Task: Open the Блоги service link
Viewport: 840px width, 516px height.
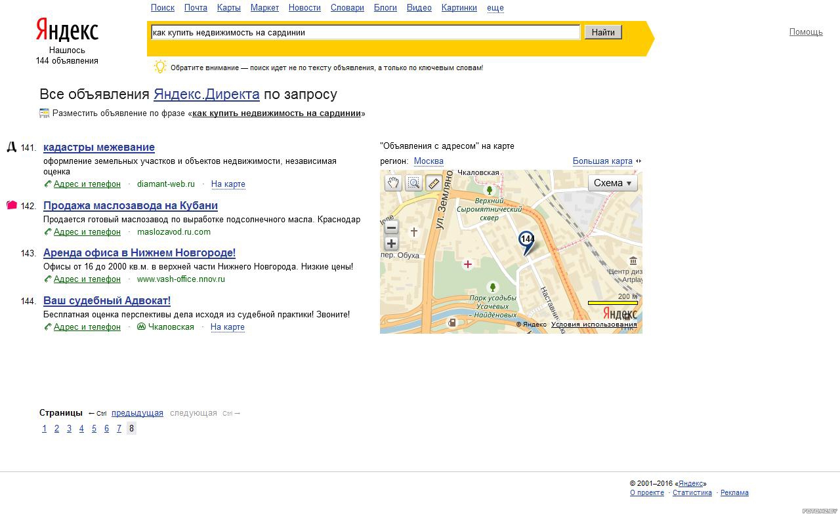Action: tap(385, 8)
